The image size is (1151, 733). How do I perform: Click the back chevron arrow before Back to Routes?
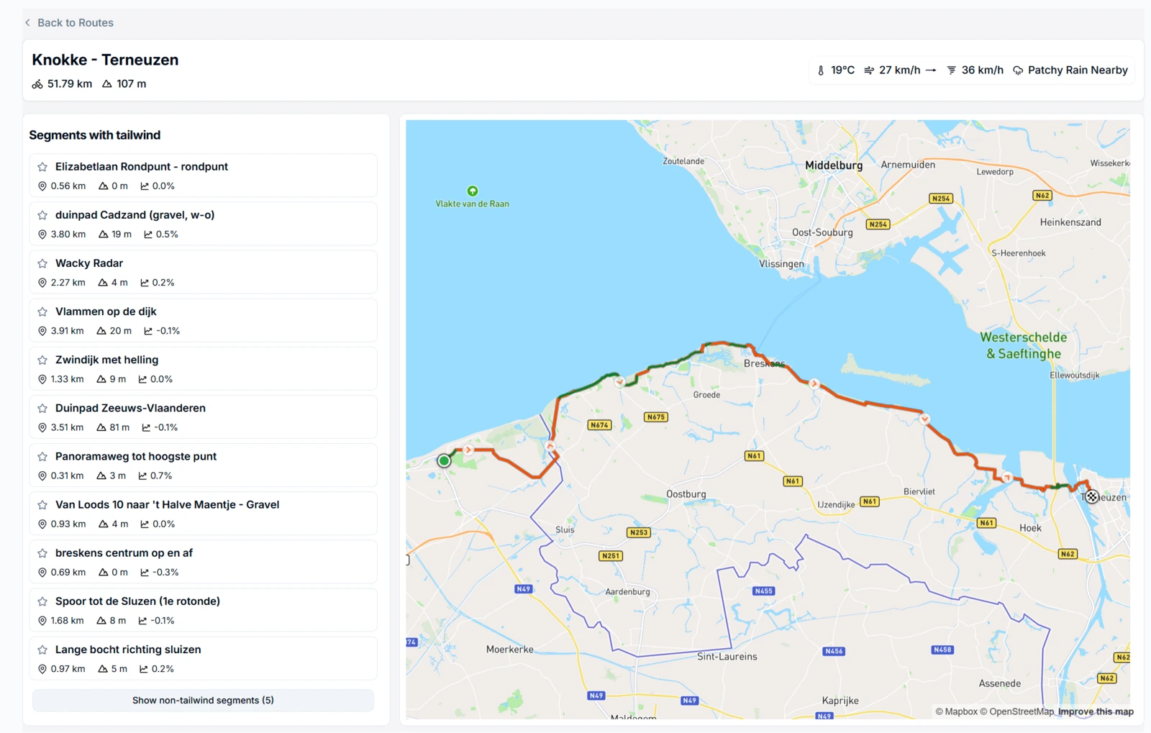click(27, 22)
